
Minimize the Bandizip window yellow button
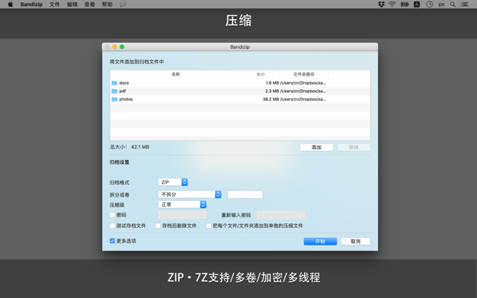pos(114,46)
